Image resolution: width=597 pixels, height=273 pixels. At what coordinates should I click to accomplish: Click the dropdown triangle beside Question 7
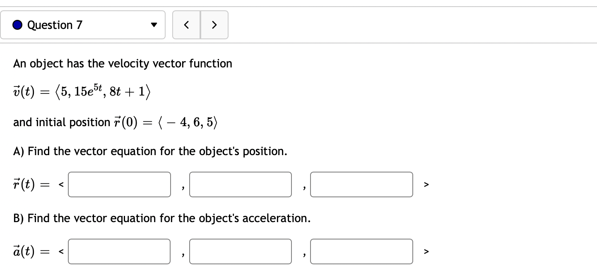153,25
